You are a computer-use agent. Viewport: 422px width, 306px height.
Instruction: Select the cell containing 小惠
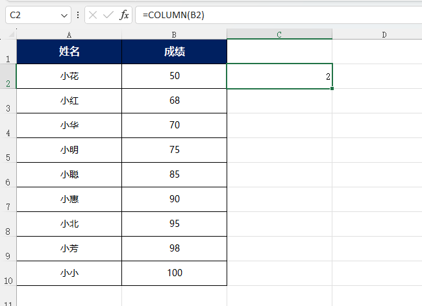[69, 199]
